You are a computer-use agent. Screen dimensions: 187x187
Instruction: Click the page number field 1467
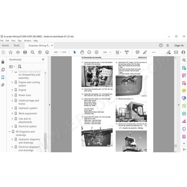(x=56, y=52)
